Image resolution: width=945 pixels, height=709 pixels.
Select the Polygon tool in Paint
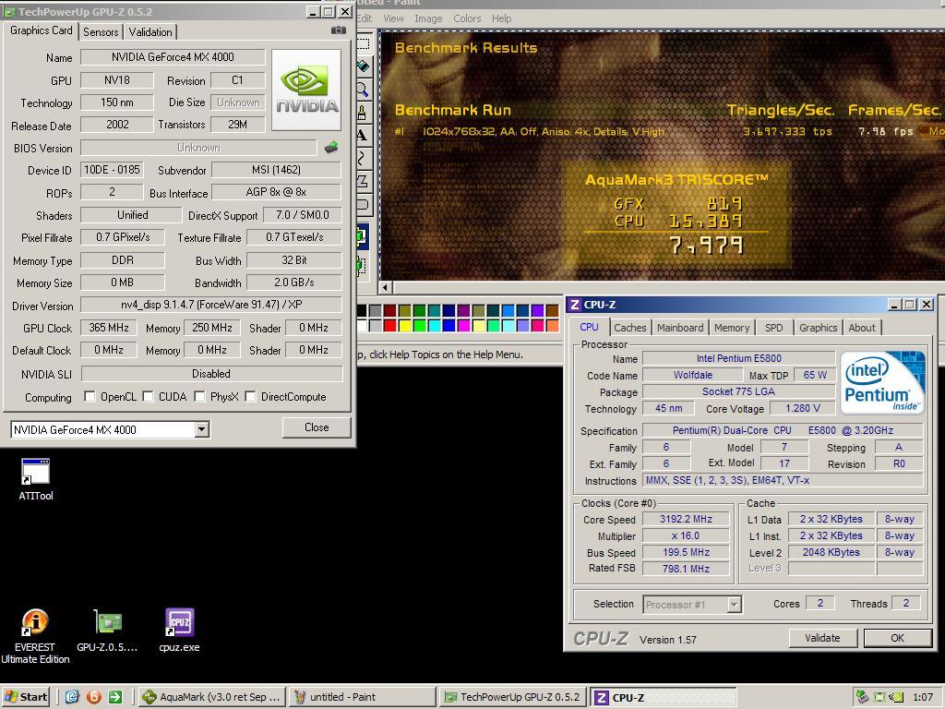[x=364, y=181]
